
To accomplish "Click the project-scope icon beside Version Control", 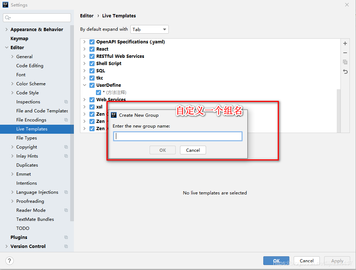I will coord(66,247).
